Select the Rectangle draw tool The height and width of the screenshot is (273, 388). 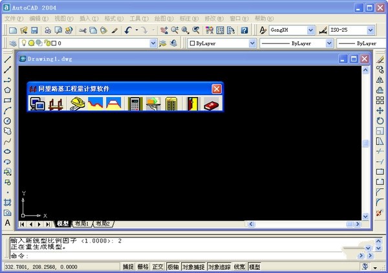coord(7,100)
